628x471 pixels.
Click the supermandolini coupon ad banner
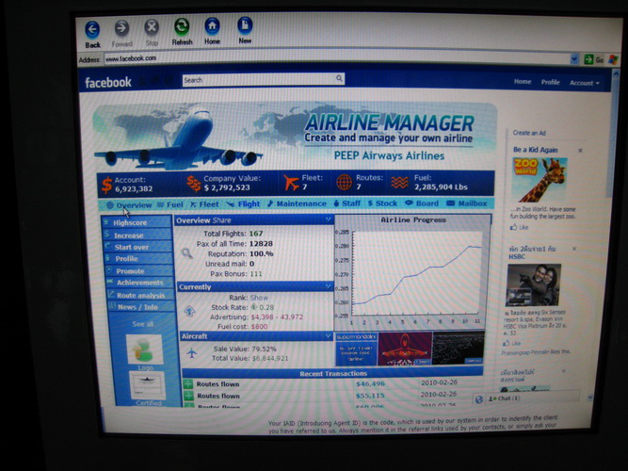pos(356,349)
